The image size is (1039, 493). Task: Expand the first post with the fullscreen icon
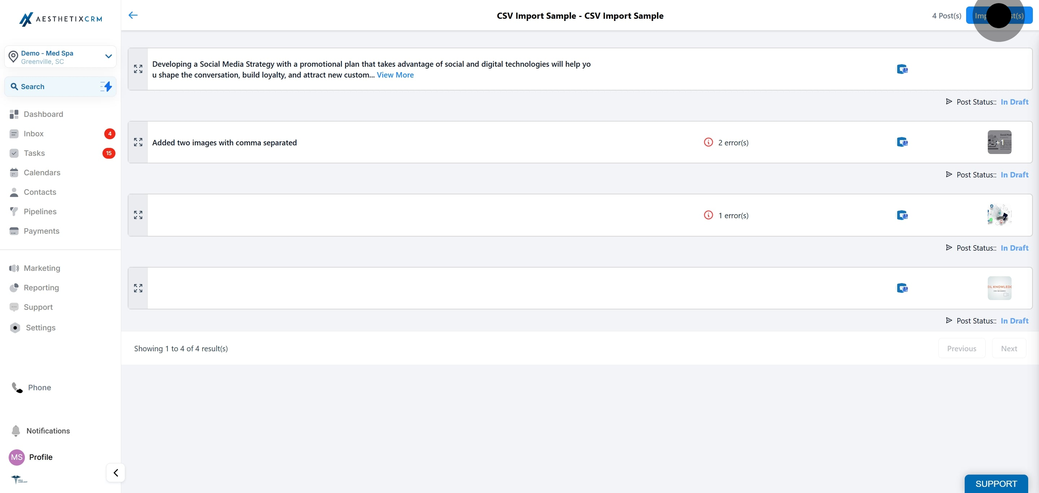tap(138, 69)
